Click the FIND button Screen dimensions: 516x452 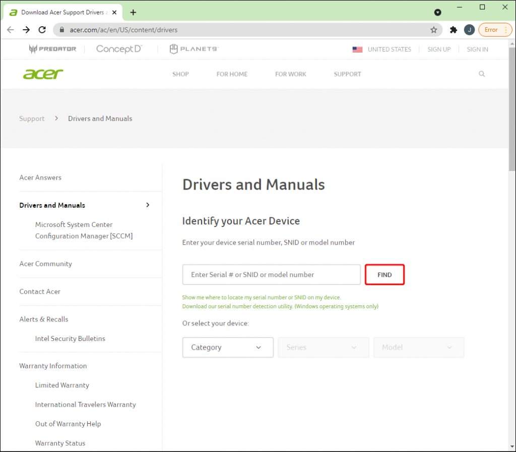[x=384, y=274]
